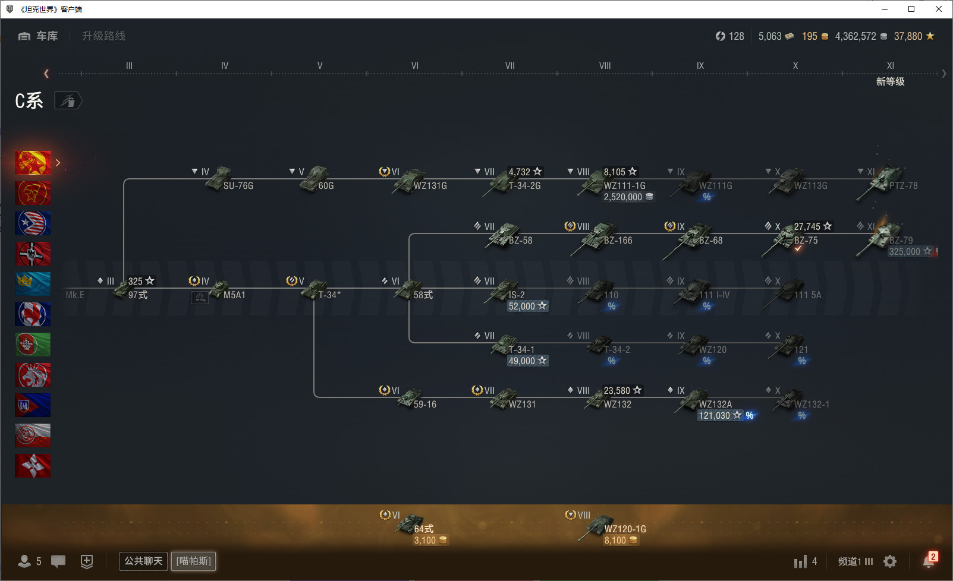Select the Poland white-red nation flag

click(33, 435)
